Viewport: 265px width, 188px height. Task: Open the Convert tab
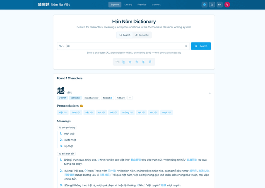[x=156, y=5]
